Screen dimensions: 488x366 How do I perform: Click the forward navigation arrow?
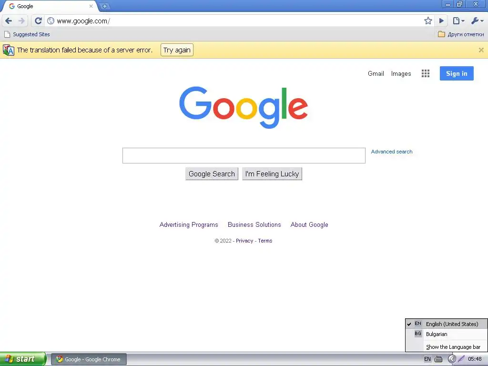point(21,21)
